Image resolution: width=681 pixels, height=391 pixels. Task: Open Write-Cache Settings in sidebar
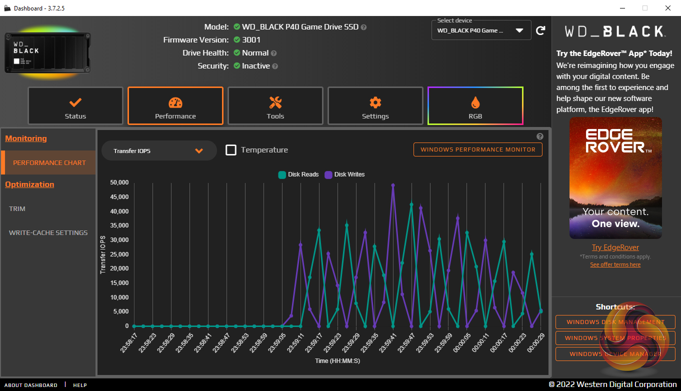[48, 232]
